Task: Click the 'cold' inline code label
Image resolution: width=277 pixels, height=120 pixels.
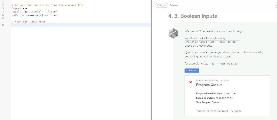Action: [225, 31]
